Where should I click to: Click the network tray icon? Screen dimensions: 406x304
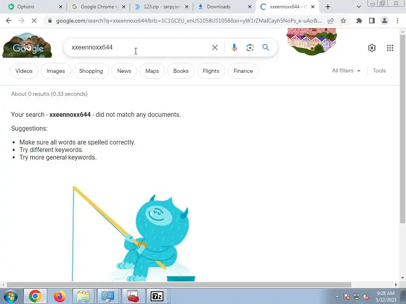pos(356,297)
